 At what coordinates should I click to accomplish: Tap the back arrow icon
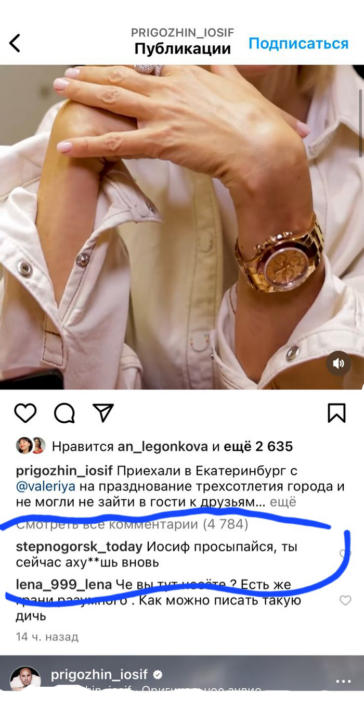tap(15, 43)
